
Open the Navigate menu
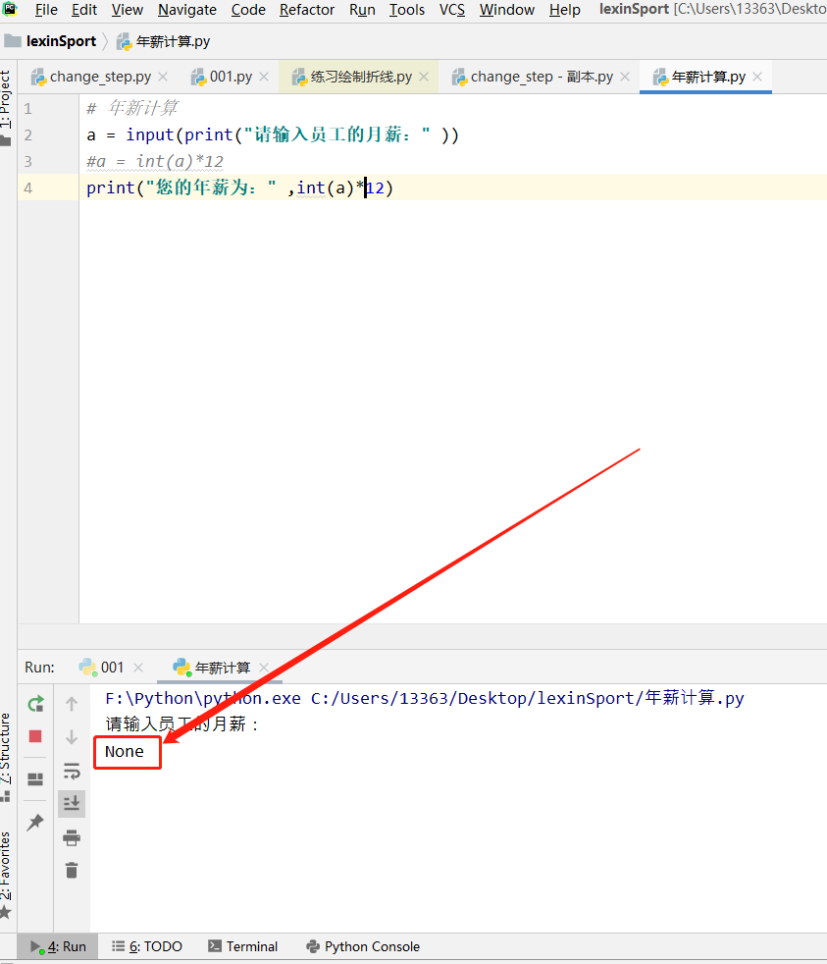pyautogui.click(x=187, y=10)
